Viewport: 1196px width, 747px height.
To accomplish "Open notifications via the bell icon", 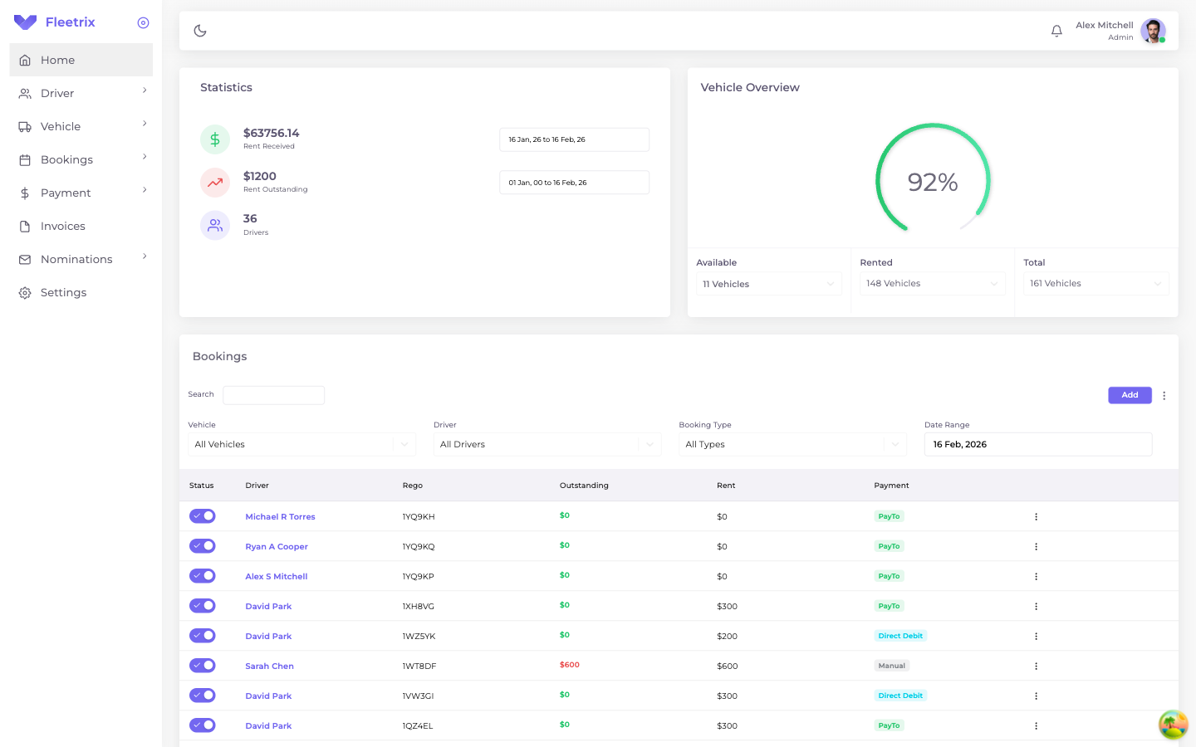I will coord(1056,30).
